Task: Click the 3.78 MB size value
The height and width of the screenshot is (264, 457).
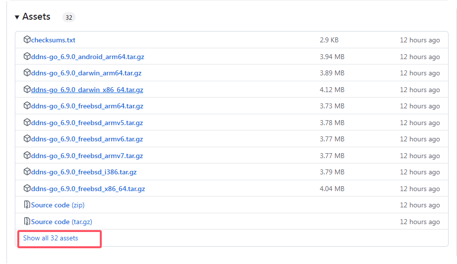Action: tap(332, 123)
